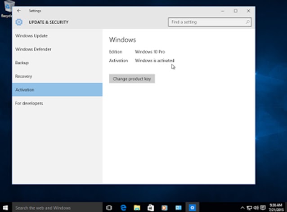The height and width of the screenshot is (212, 287).
Task: Click Change product key button
Action: point(132,79)
